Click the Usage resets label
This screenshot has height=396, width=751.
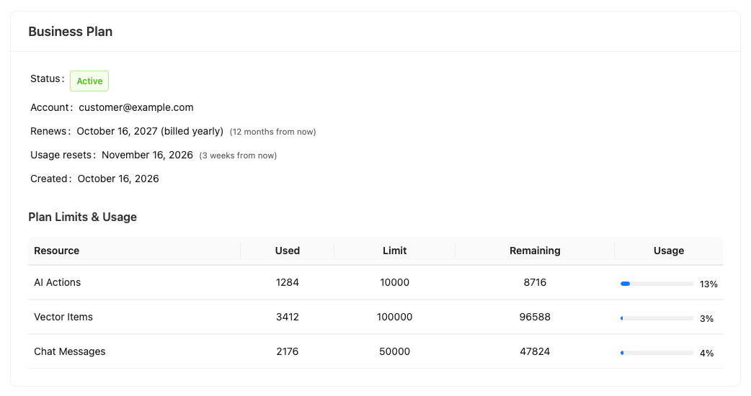[x=63, y=155]
